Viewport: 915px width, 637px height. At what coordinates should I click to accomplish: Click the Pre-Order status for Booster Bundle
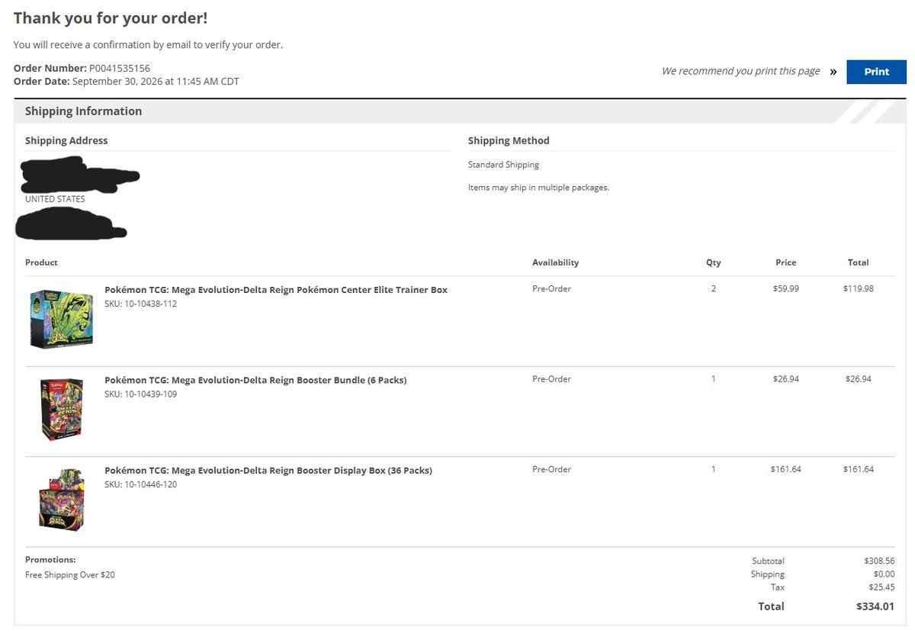552,379
